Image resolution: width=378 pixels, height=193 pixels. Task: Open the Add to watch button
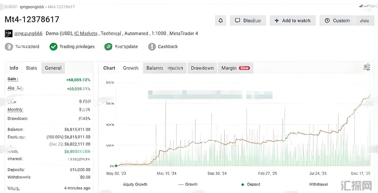pyautogui.click(x=292, y=21)
